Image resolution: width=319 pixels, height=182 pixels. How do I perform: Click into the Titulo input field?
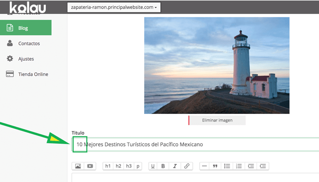coord(196,144)
